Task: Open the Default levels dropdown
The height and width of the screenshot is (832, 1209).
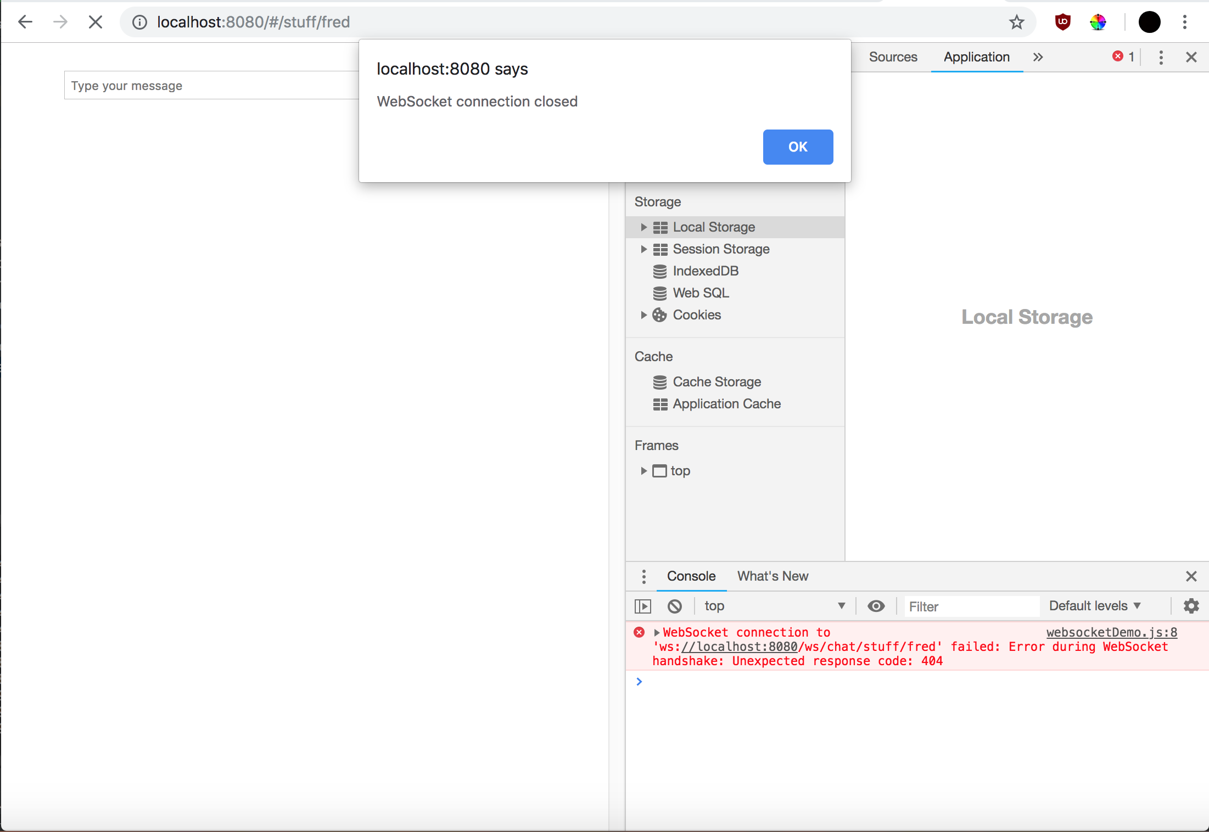Action: (1094, 606)
